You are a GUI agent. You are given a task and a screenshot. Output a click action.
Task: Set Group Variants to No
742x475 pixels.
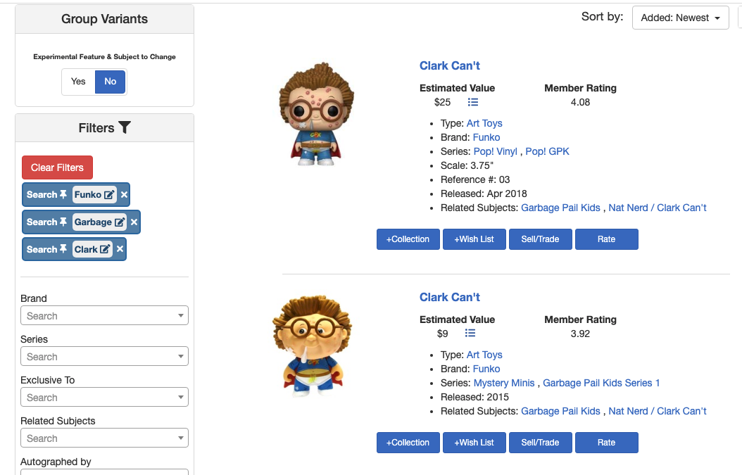111,82
